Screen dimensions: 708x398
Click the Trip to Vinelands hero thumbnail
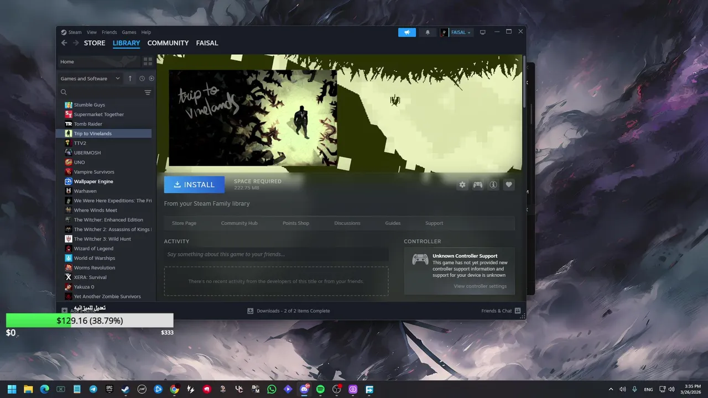point(253,117)
